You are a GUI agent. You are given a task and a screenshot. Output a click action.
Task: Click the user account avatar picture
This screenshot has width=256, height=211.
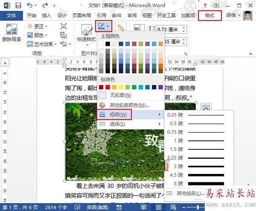[247, 15]
